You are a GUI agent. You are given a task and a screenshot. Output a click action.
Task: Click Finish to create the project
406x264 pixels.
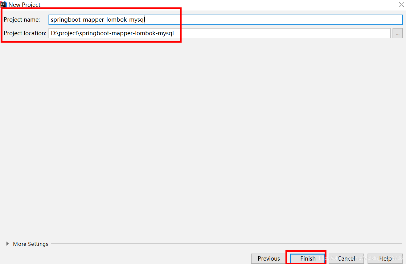tap(308, 258)
